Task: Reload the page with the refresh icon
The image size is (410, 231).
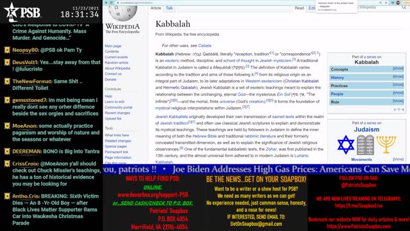Action: pyautogui.click(x=111, y=3)
